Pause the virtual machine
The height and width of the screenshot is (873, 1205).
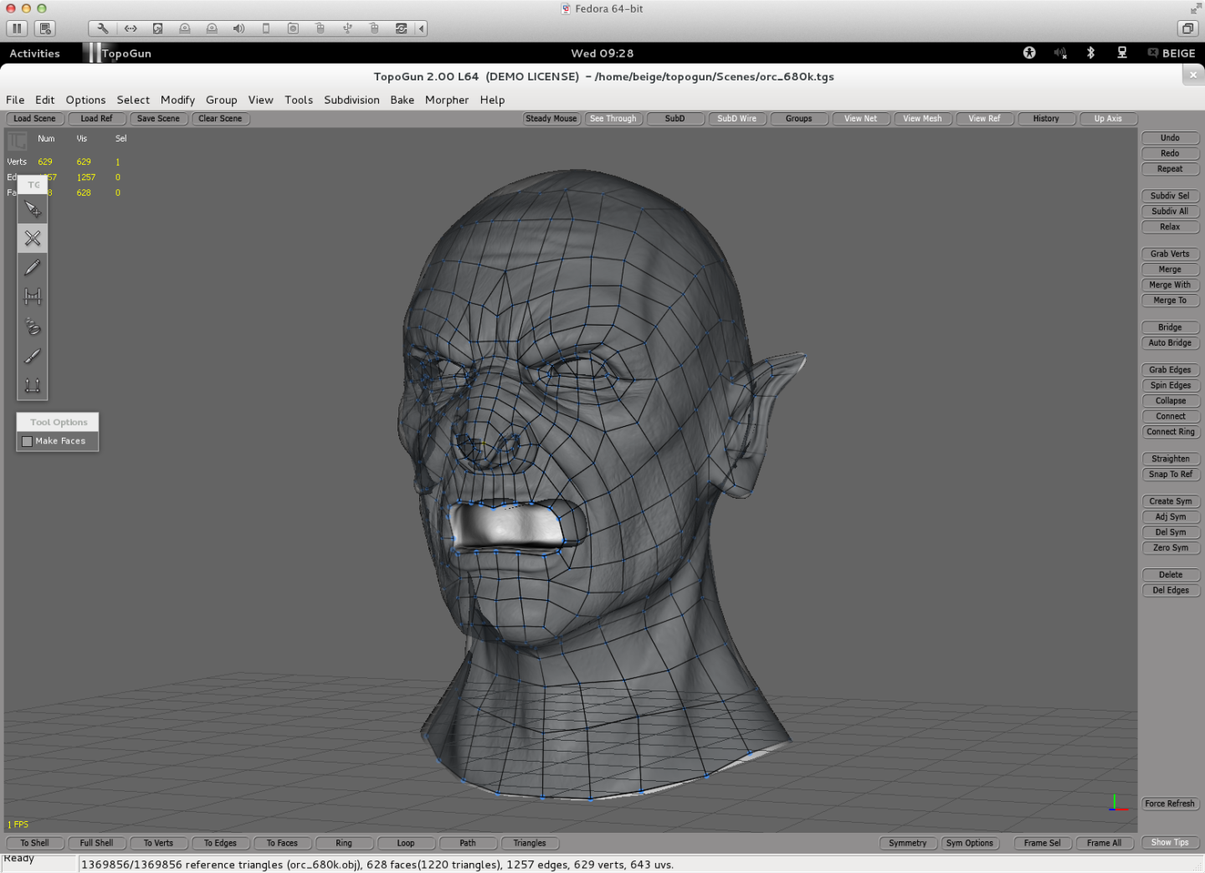click(x=17, y=28)
